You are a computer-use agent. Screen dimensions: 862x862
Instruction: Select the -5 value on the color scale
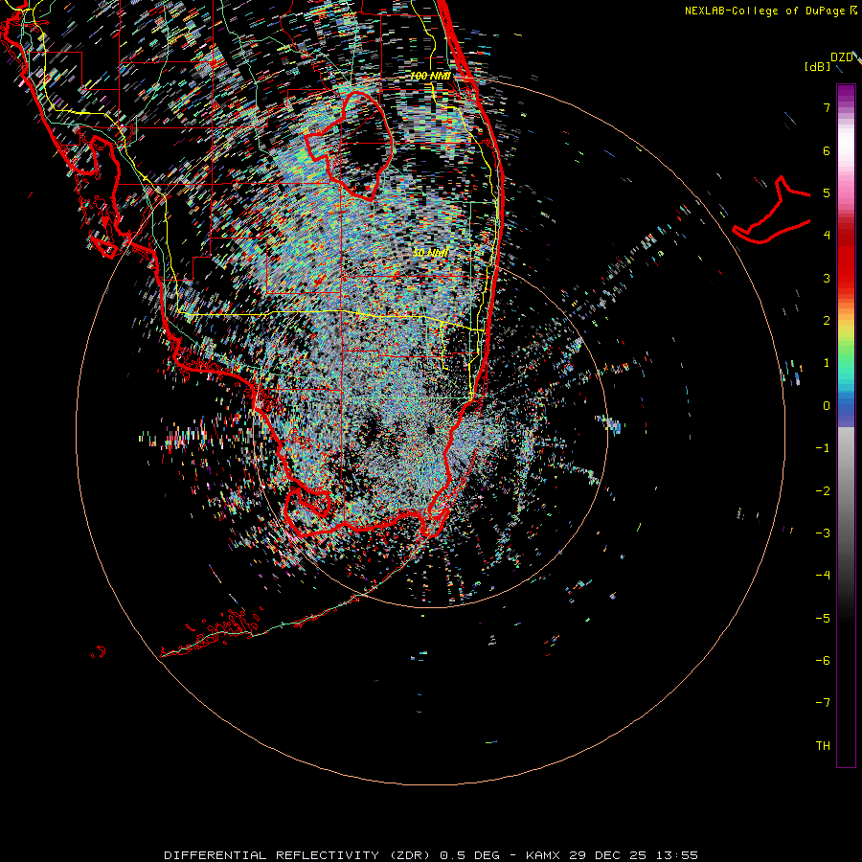point(823,619)
